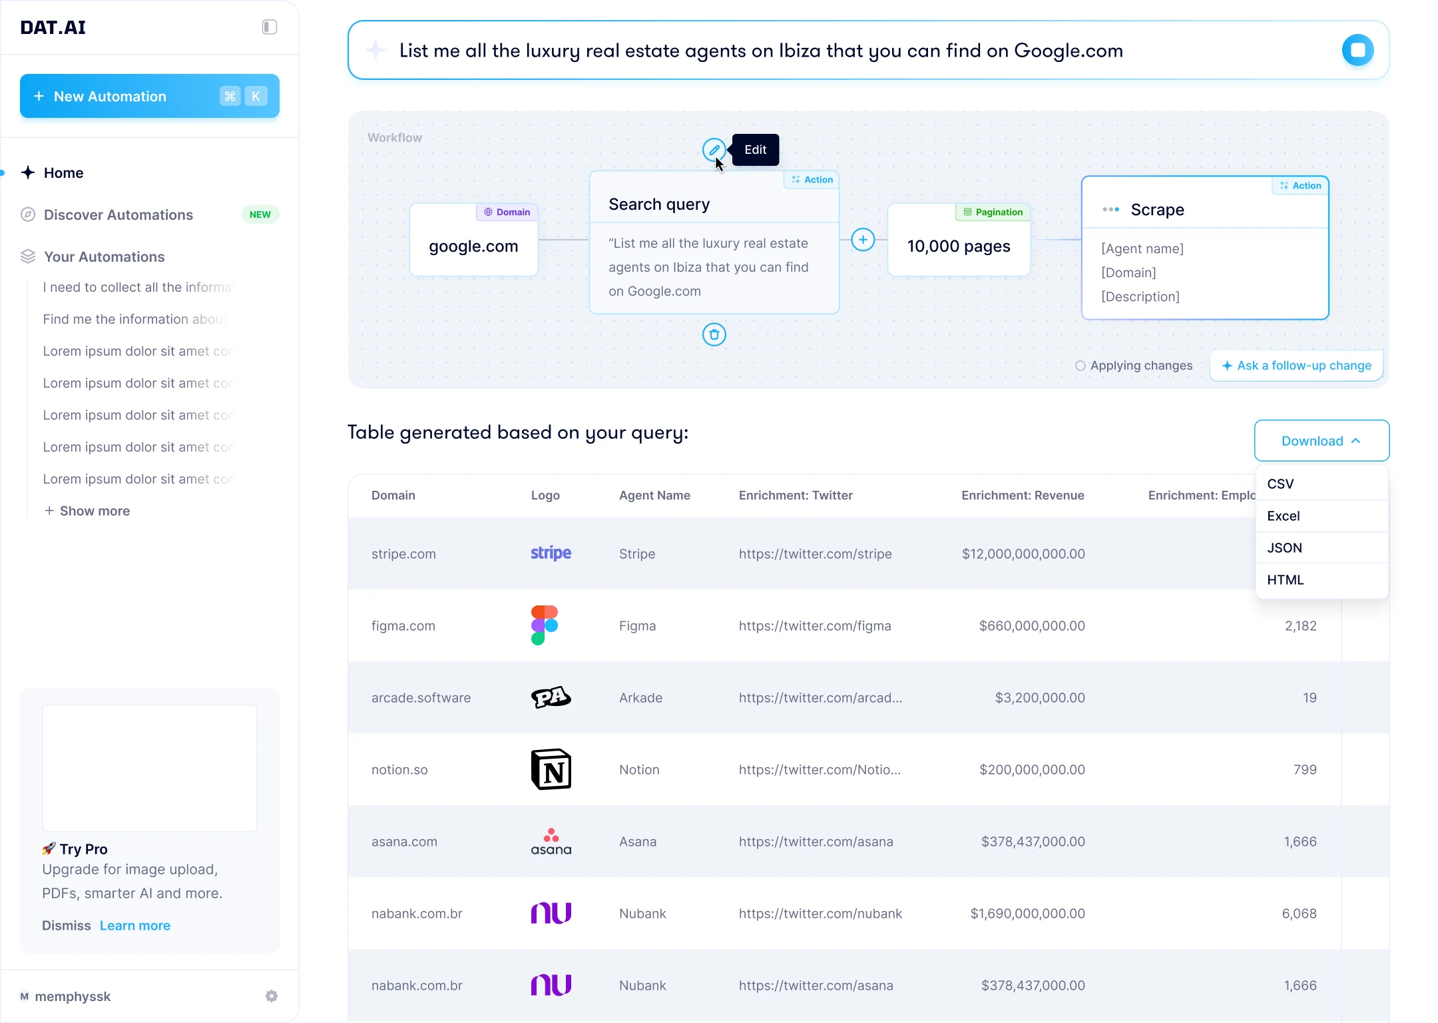Click the pencil Edit icon above Search query
1438x1023 pixels.
pos(714,150)
